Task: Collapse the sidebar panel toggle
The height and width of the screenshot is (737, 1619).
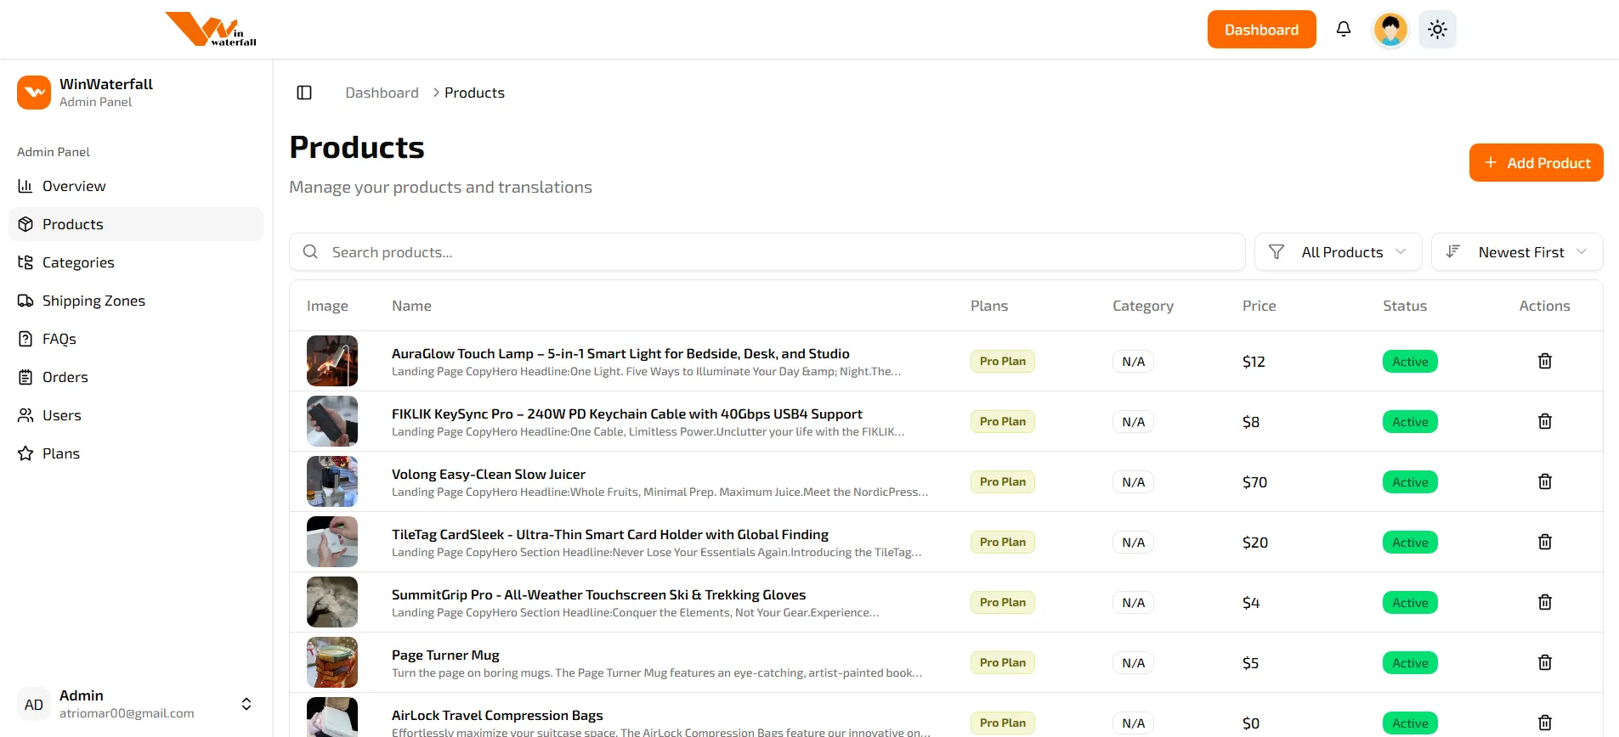Action: coord(304,93)
